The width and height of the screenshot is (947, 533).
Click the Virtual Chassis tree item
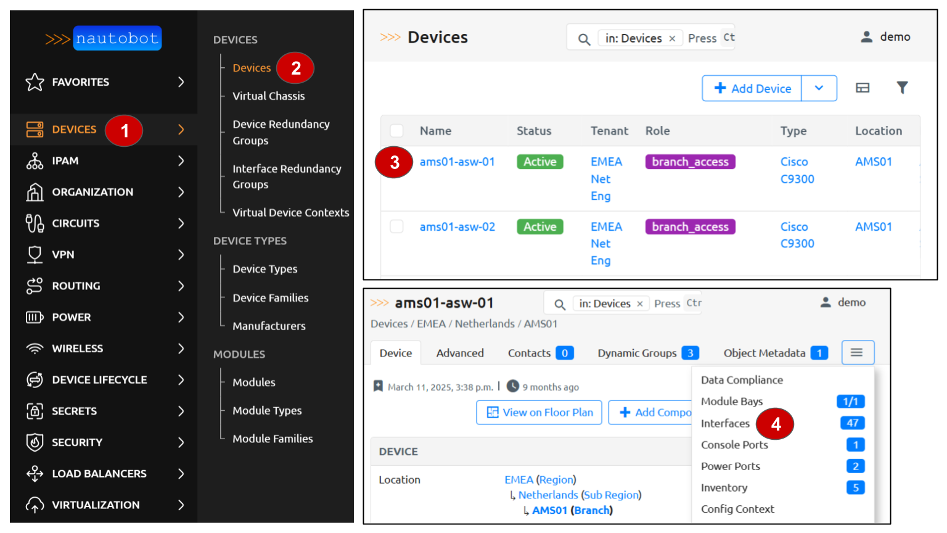[269, 96]
